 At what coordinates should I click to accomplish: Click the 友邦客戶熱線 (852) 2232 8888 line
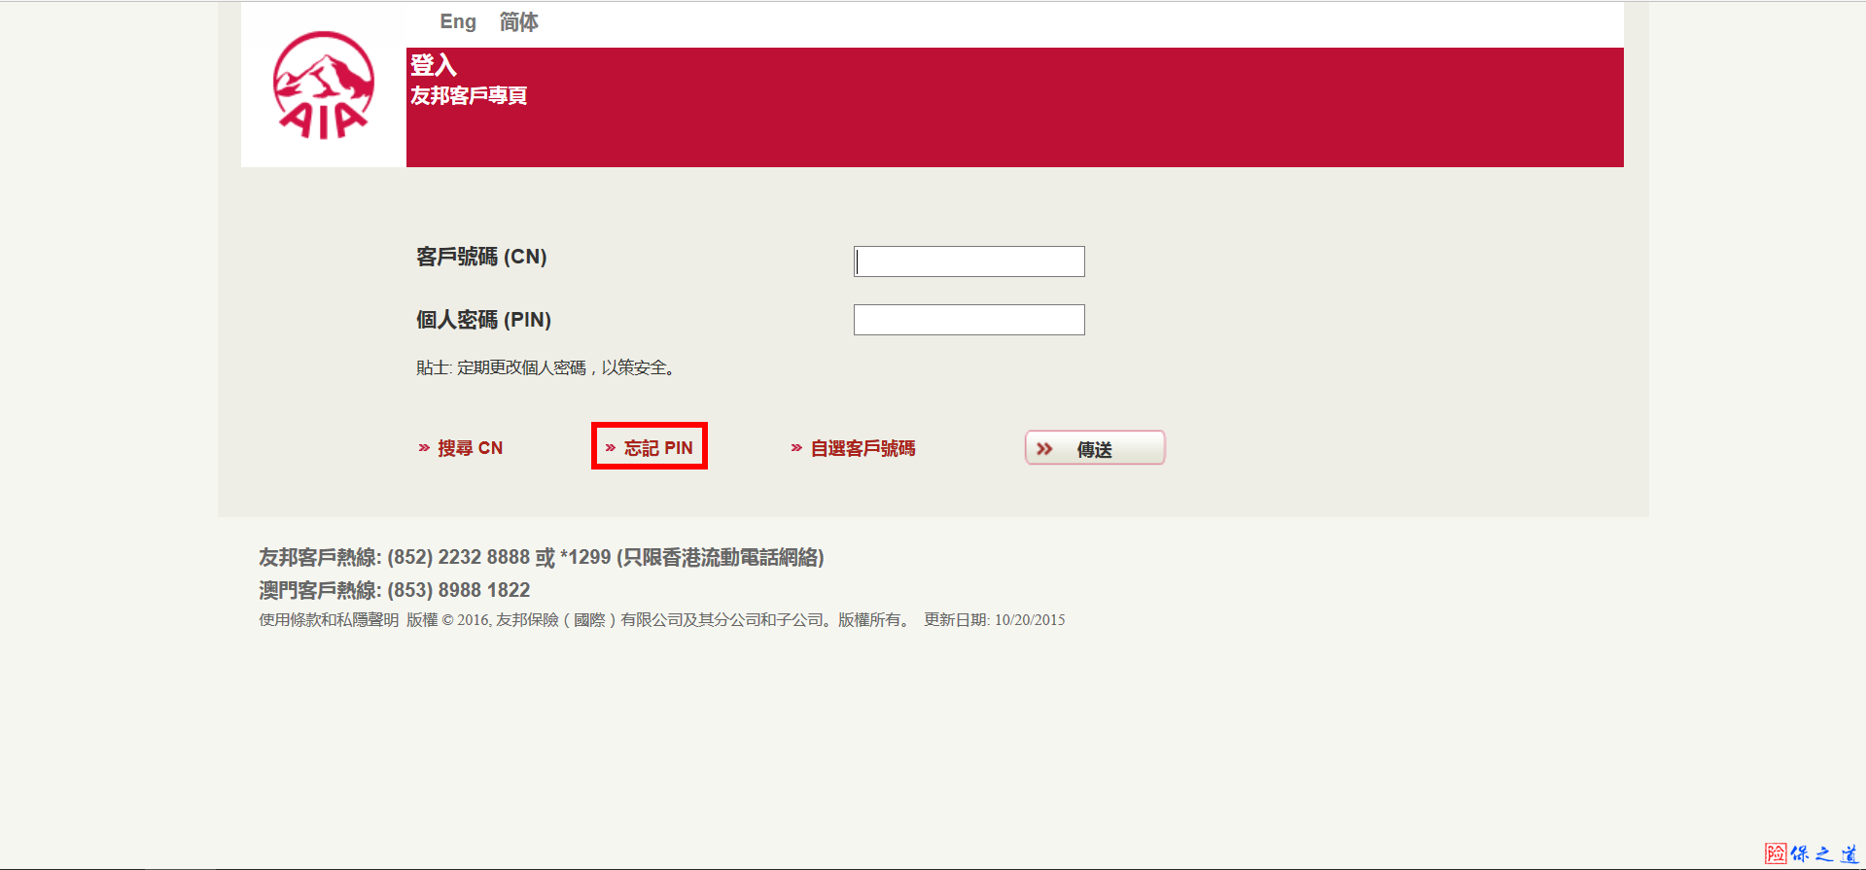(542, 557)
